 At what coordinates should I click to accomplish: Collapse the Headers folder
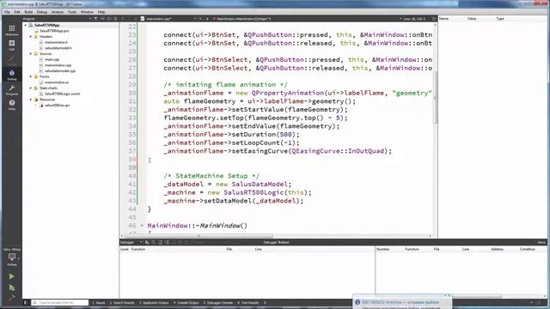[31, 36]
